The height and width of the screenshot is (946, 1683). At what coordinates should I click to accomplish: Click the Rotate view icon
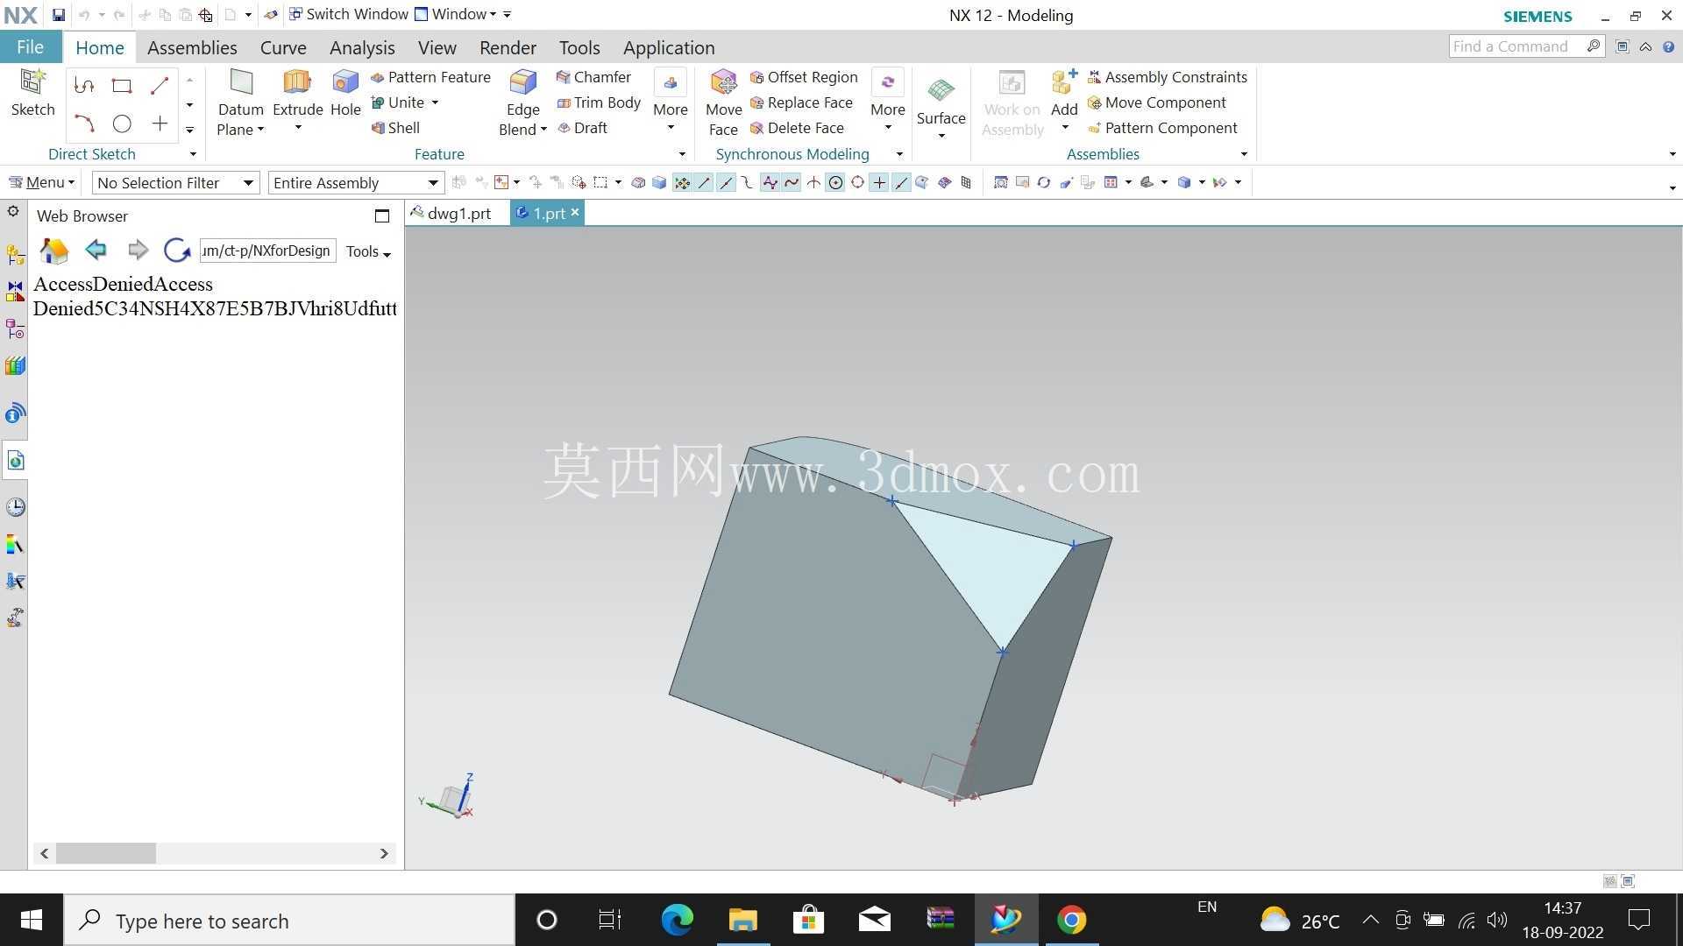pos(1043,182)
